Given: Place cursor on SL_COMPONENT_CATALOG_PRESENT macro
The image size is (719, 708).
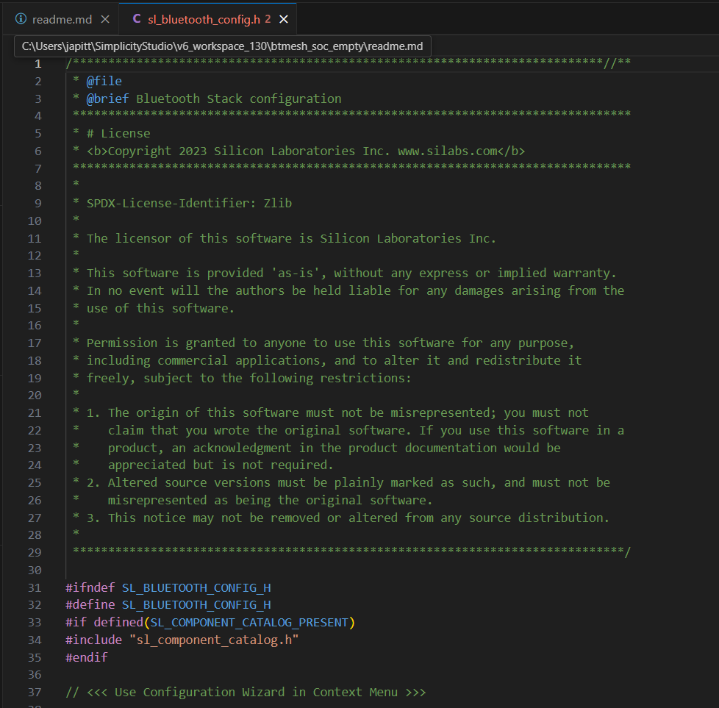Looking at the screenshot, I should tap(249, 622).
